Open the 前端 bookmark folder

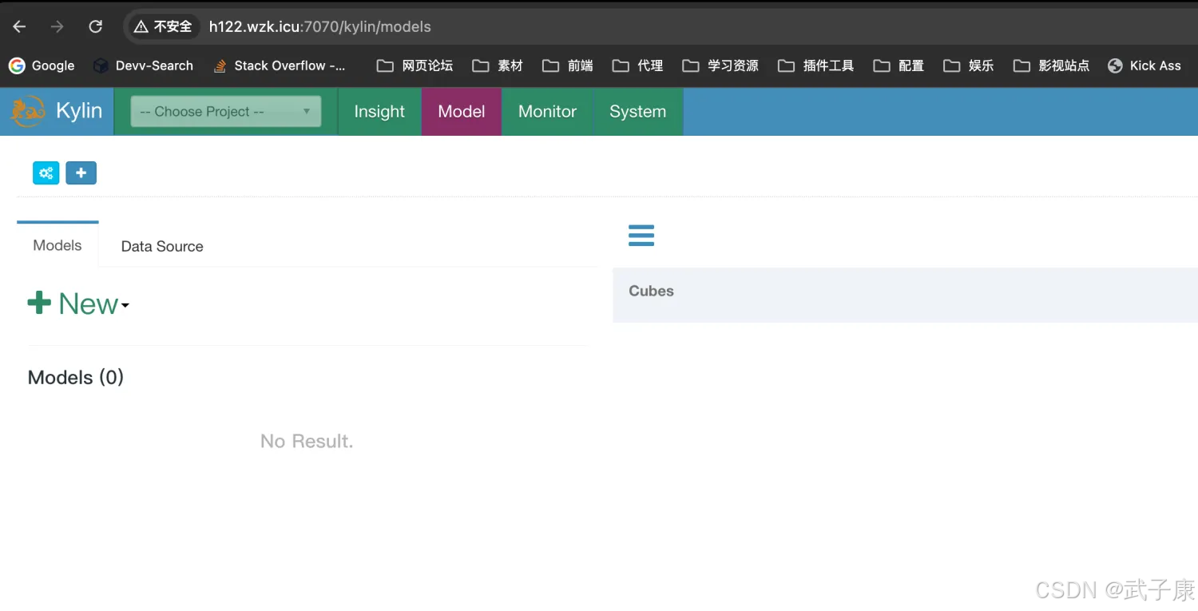568,65
